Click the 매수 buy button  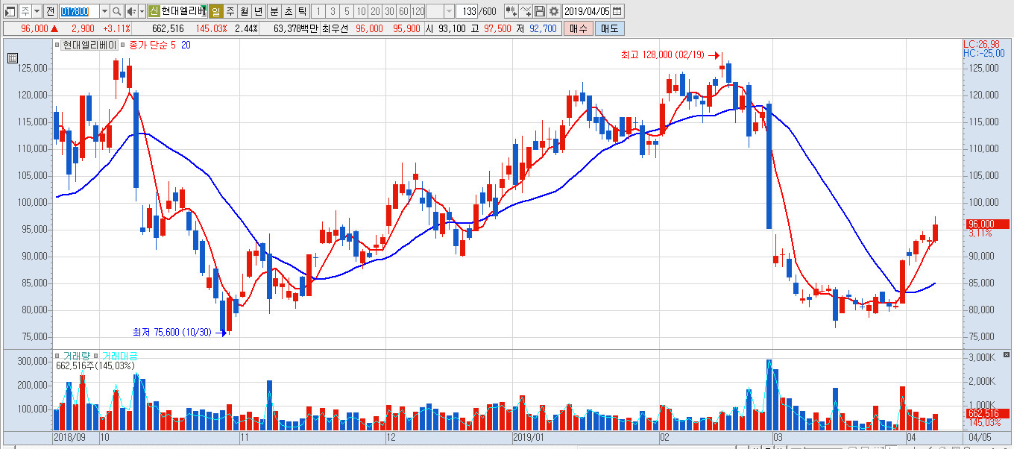[x=578, y=28]
